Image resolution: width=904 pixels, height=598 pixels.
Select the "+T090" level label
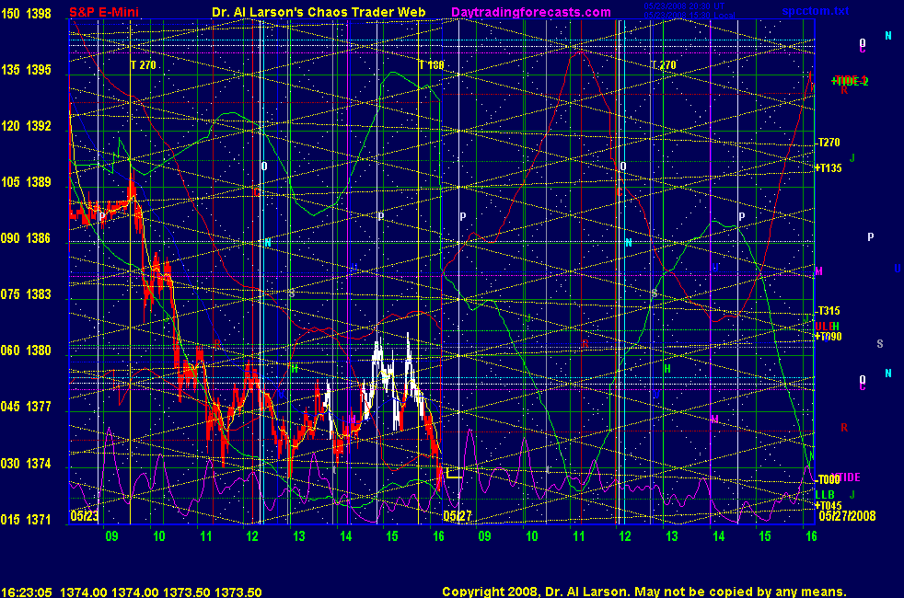pyautogui.click(x=828, y=337)
